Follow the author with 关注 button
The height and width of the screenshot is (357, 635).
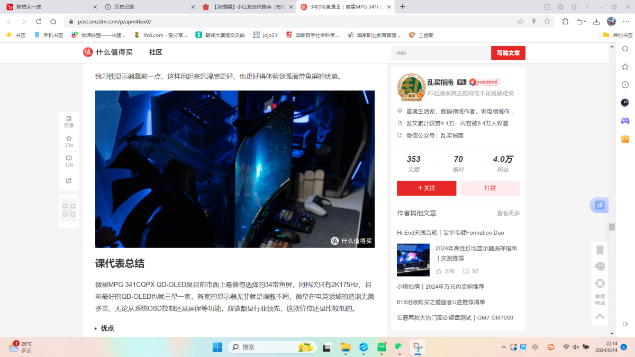pos(427,188)
